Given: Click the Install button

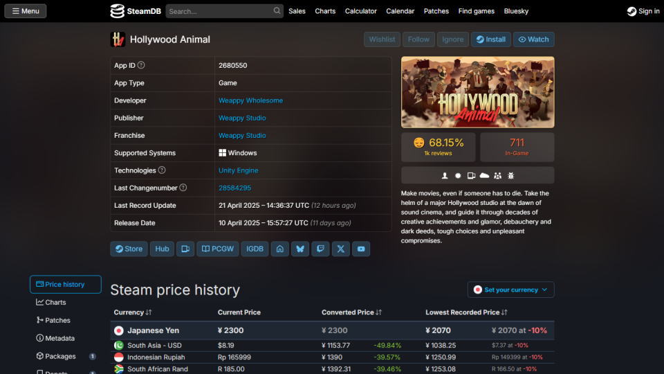Looking at the screenshot, I should (x=491, y=39).
